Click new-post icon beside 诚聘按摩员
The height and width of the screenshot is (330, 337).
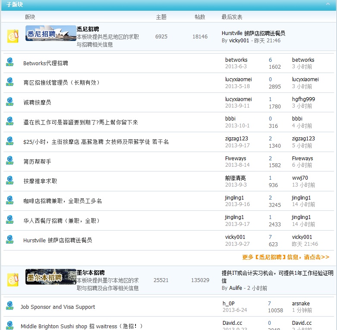tap(9, 102)
